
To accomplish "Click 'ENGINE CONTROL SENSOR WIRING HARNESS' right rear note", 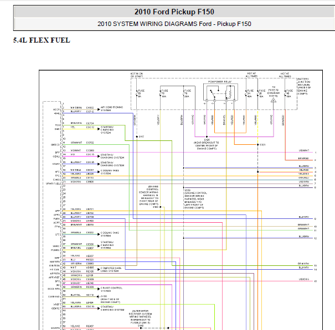I will point(149,195).
